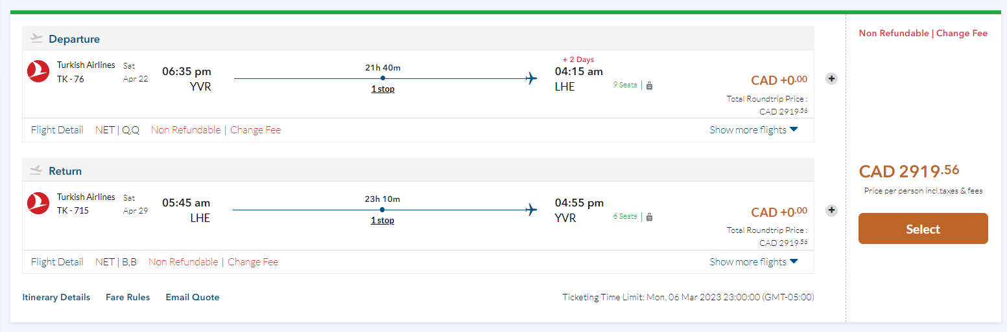Click the plus icon beside departure flight
1007x332 pixels.
click(x=832, y=79)
